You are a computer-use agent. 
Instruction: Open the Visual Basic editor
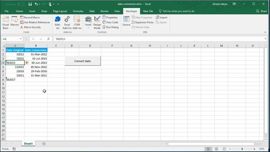(5, 22)
